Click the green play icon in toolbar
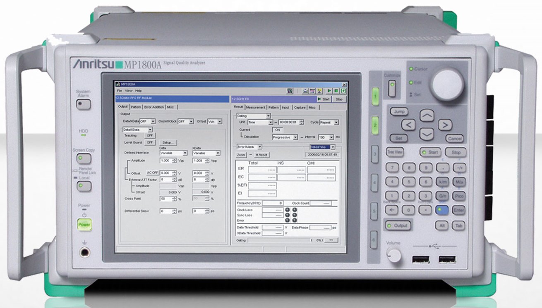 point(329,91)
